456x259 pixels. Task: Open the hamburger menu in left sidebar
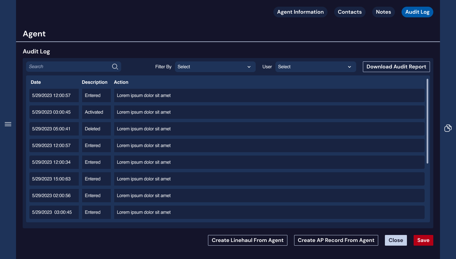click(8, 124)
